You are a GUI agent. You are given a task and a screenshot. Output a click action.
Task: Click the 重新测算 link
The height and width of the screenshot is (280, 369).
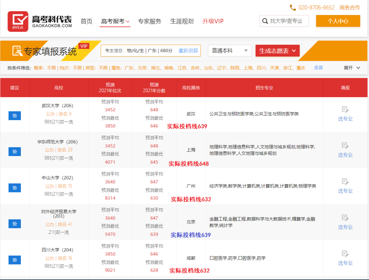click(x=188, y=51)
